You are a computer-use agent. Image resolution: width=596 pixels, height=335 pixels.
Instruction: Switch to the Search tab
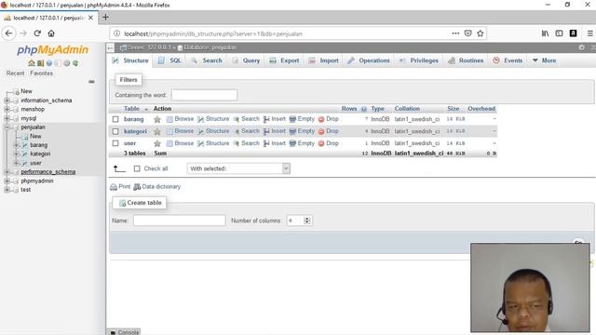point(207,60)
